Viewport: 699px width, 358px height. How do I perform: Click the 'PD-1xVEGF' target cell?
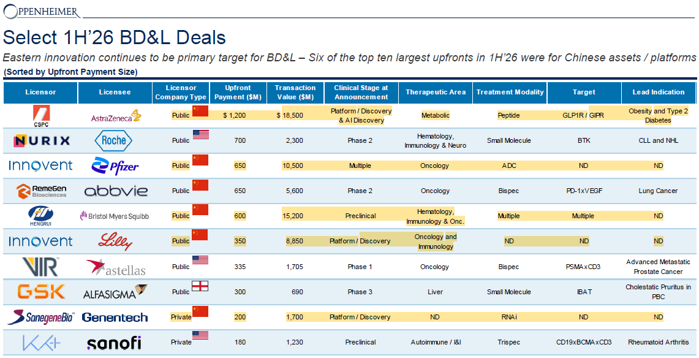[x=584, y=191]
